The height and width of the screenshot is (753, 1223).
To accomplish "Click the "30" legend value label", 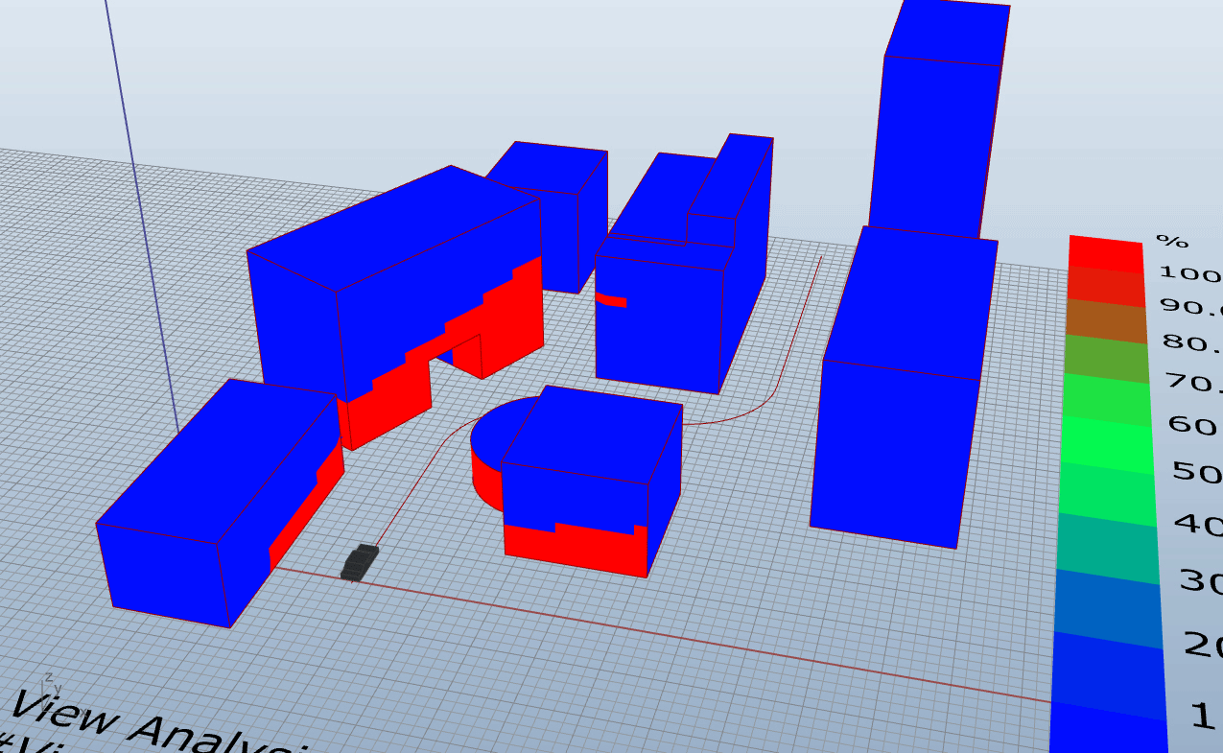I will pos(1201,581).
